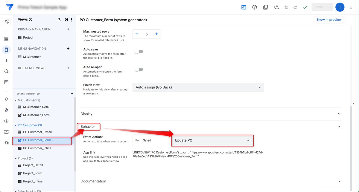Open the Chat apps icon in sidebar
This screenshot has width=359, height=192.
click(6, 82)
